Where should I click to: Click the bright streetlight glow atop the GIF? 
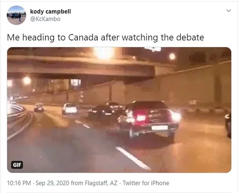104,53
